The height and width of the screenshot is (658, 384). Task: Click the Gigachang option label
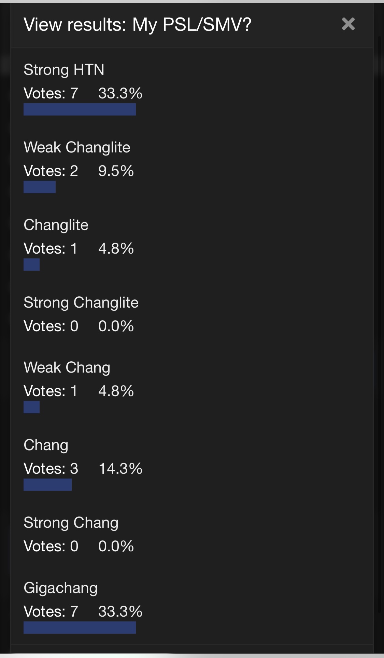(60, 588)
